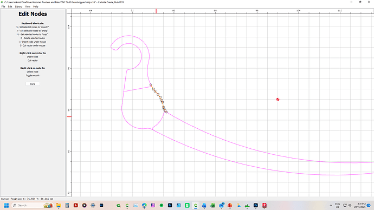This screenshot has height=210, width=374.
Task: Click 'Cut vector under mouse' shortcut text
Action: [x=33, y=45]
